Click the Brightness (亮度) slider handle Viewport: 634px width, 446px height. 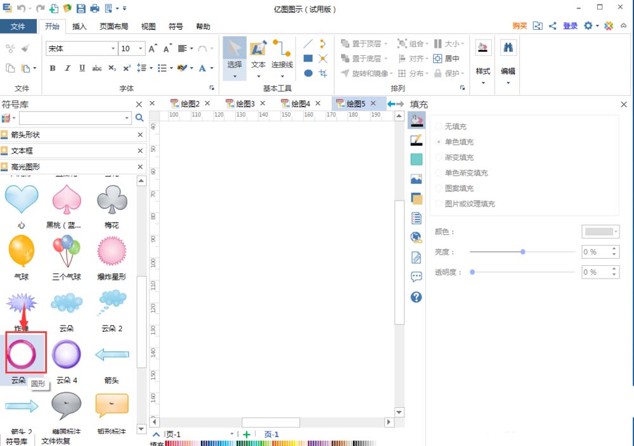tap(523, 252)
